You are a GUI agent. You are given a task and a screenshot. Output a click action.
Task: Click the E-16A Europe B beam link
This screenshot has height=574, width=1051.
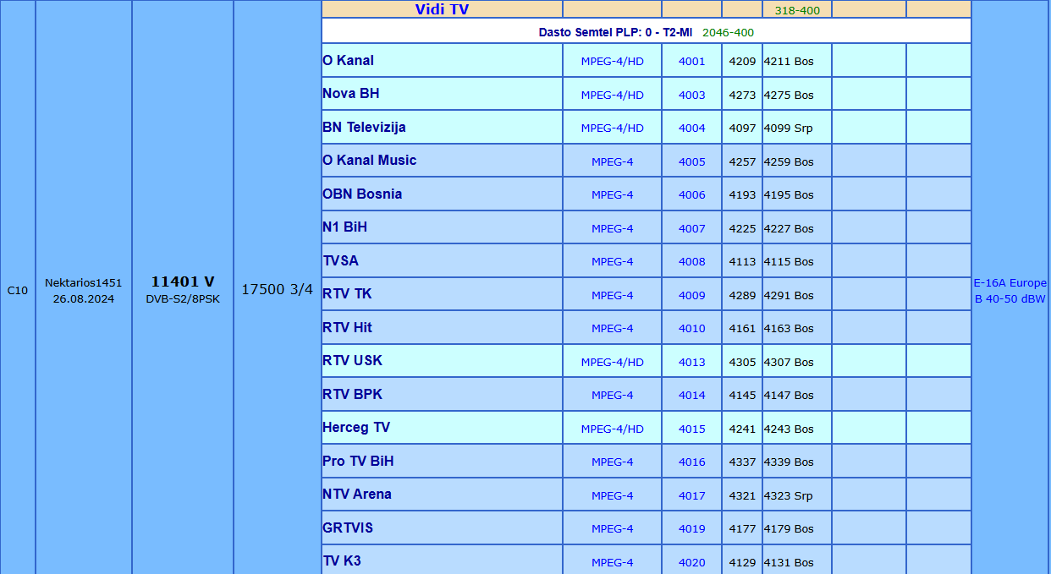tap(1010, 291)
